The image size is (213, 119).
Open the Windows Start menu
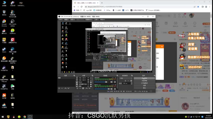coord(3,117)
